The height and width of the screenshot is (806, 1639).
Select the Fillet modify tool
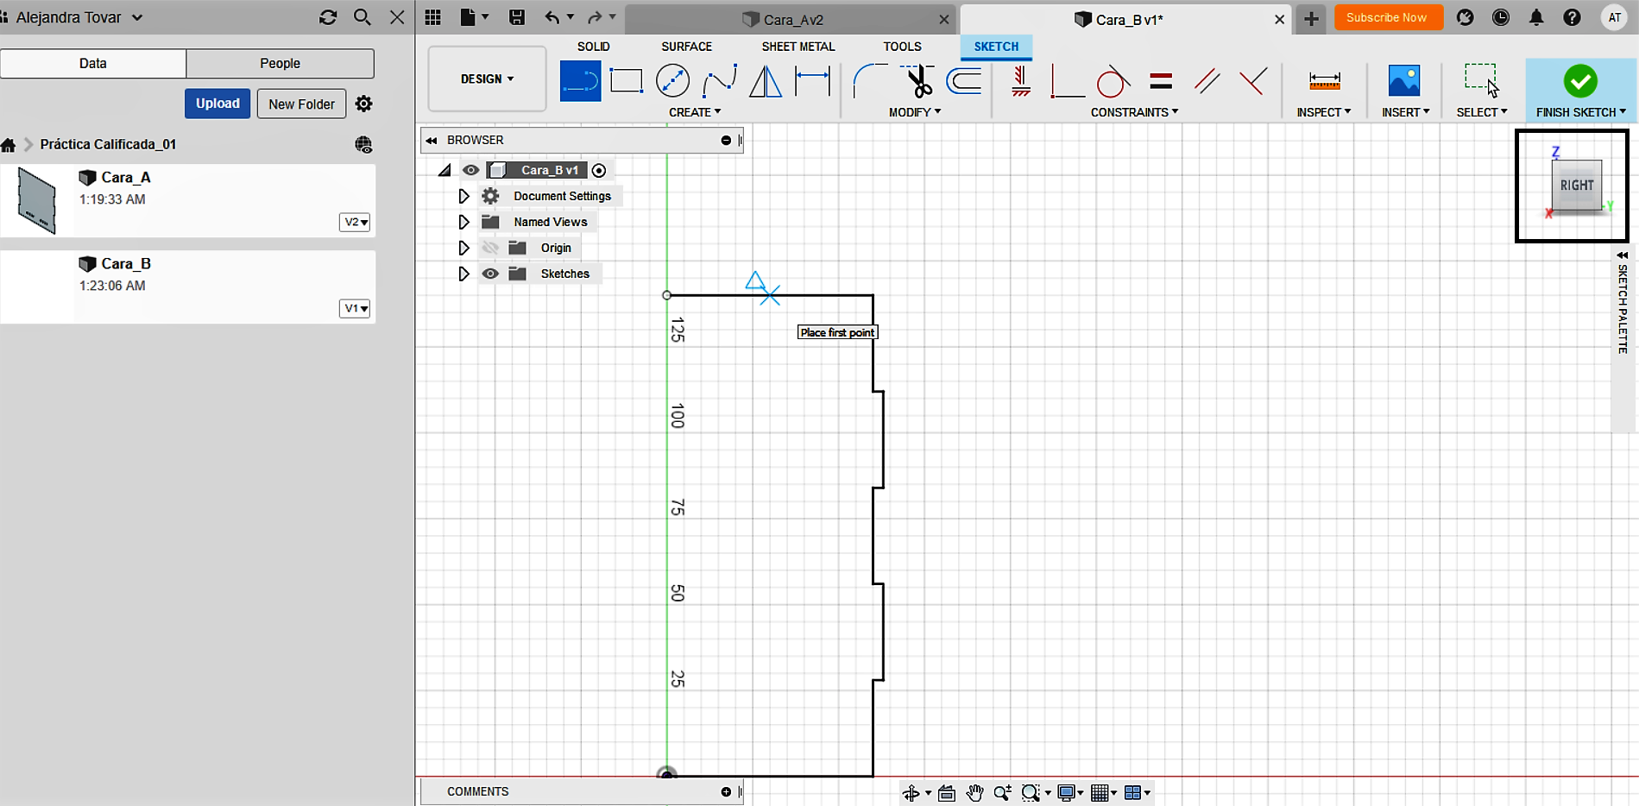(870, 81)
